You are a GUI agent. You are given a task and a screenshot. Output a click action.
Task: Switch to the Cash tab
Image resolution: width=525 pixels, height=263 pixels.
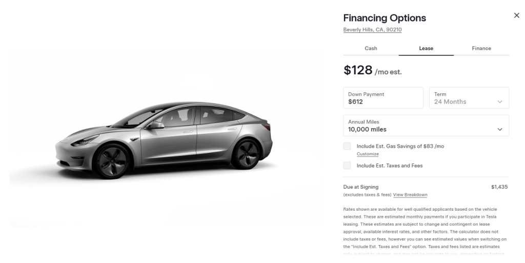click(371, 48)
